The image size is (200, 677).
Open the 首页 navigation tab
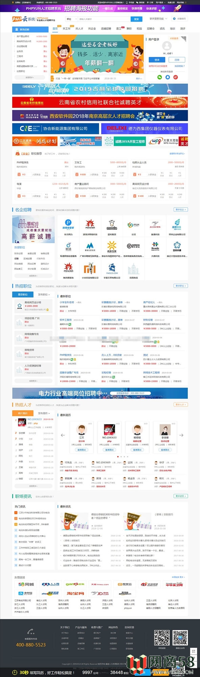[x=55, y=29]
